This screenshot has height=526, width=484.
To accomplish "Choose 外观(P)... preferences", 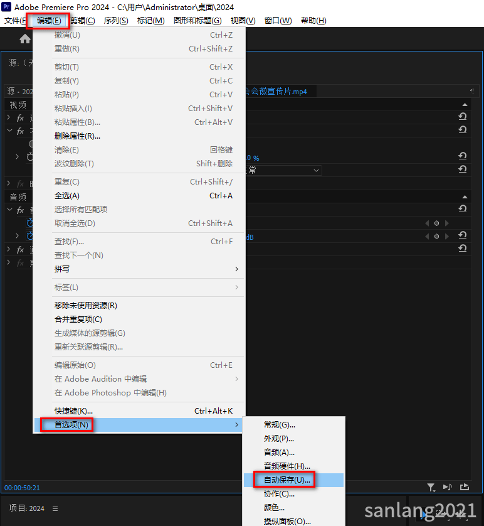I will (x=294, y=439).
